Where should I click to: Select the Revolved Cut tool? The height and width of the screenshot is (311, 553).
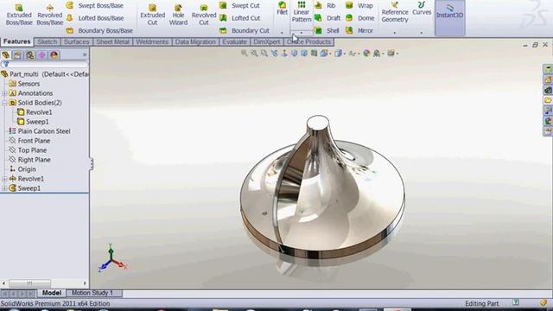(204, 15)
